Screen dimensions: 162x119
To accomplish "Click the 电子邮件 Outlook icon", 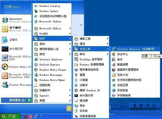I will [5, 29].
